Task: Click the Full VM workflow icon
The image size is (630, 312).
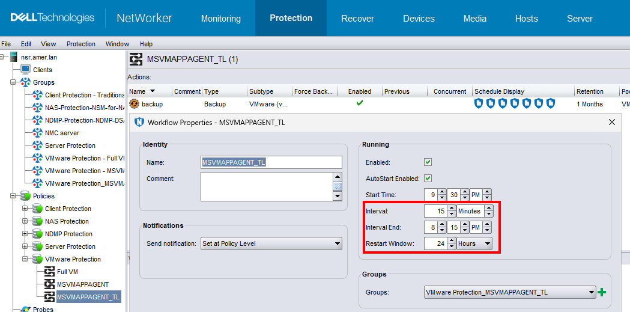Action: pos(50,272)
